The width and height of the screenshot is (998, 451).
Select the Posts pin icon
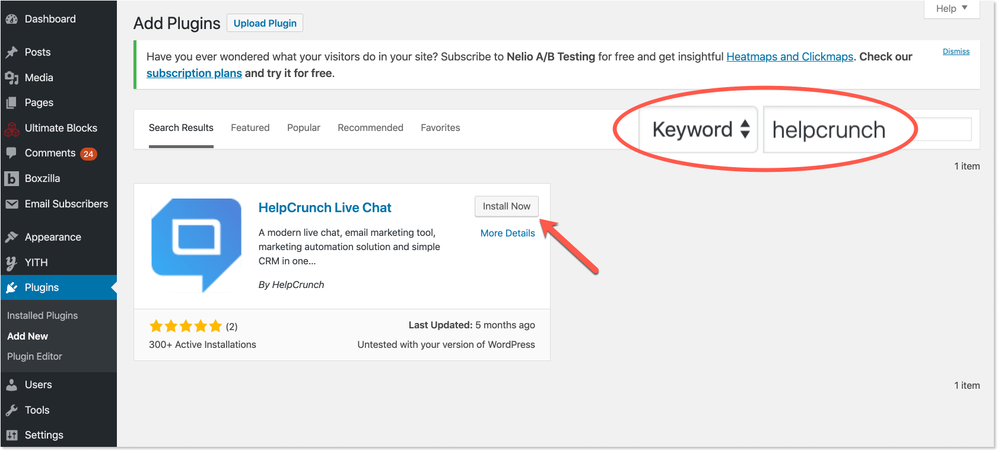[12, 52]
